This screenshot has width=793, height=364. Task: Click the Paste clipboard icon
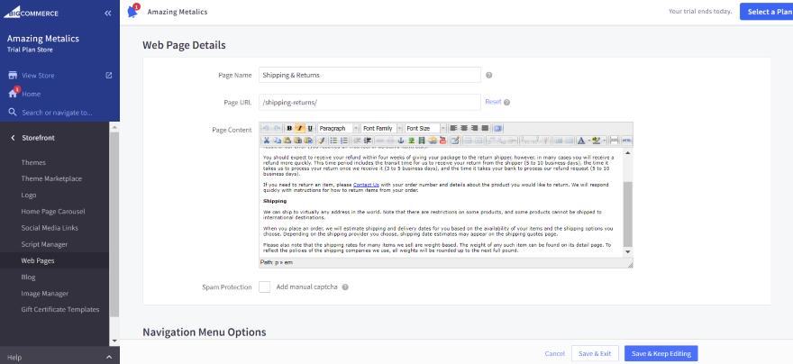point(287,141)
